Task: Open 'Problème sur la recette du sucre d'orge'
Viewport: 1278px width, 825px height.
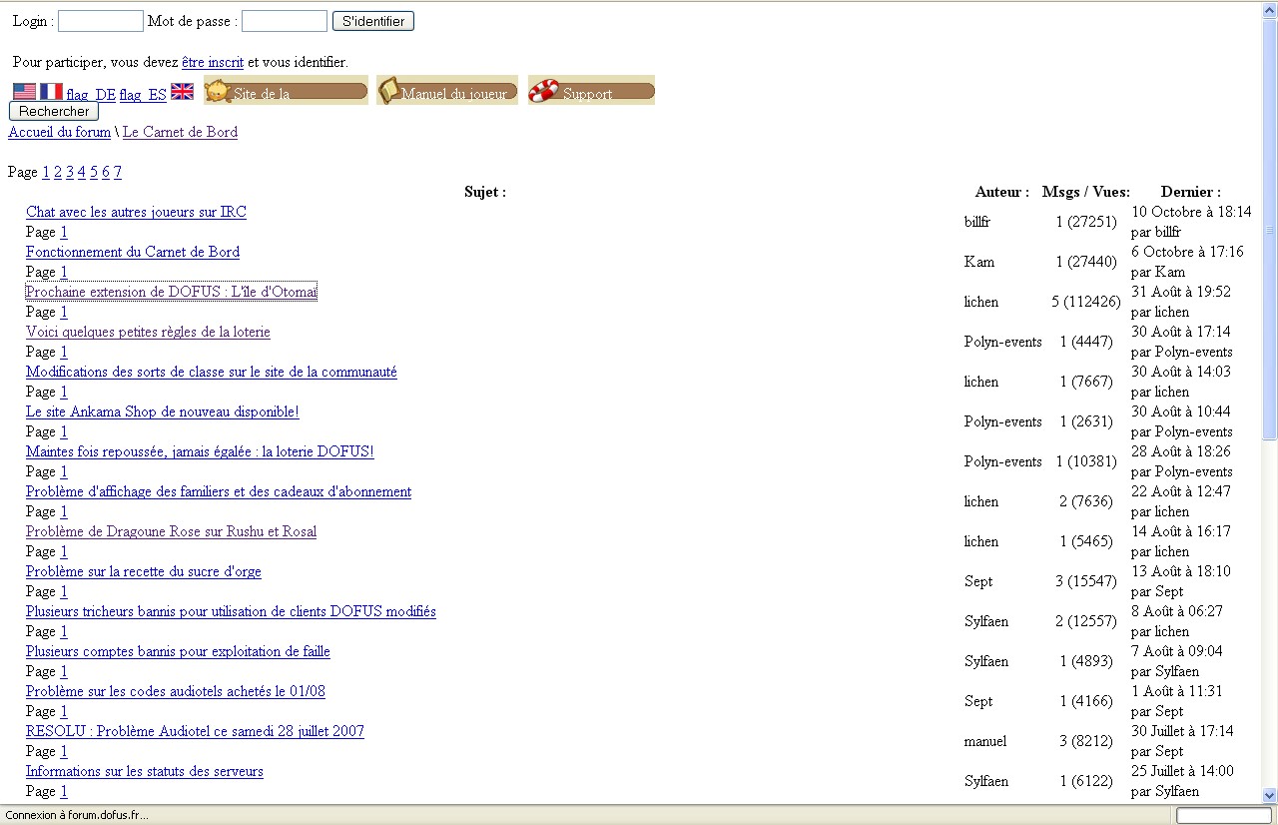Action: [x=144, y=571]
